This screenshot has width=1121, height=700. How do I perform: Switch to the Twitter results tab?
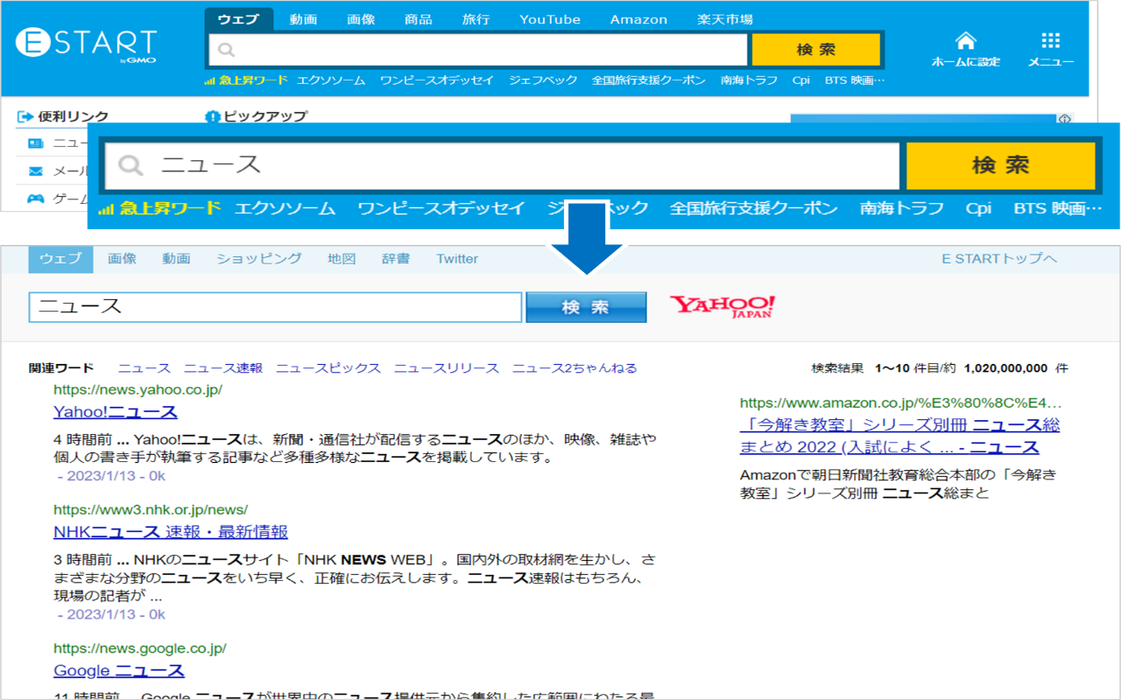pos(457,259)
